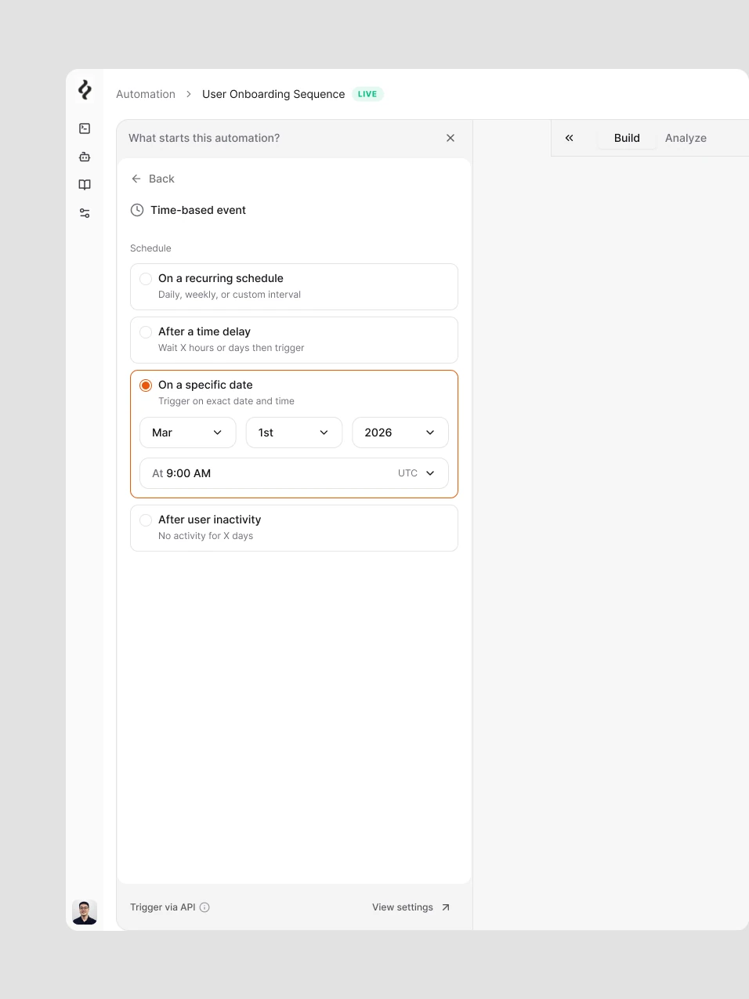Click the 'At 9:00 AM' time field

[x=294, y=473]
